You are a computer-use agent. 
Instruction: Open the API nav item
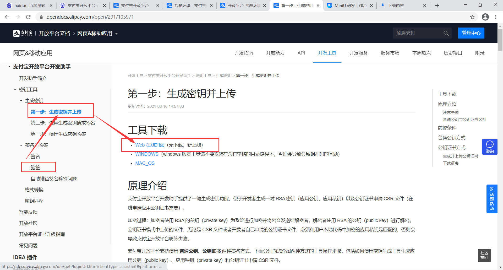pyautogui.click(x=301, y=53)
